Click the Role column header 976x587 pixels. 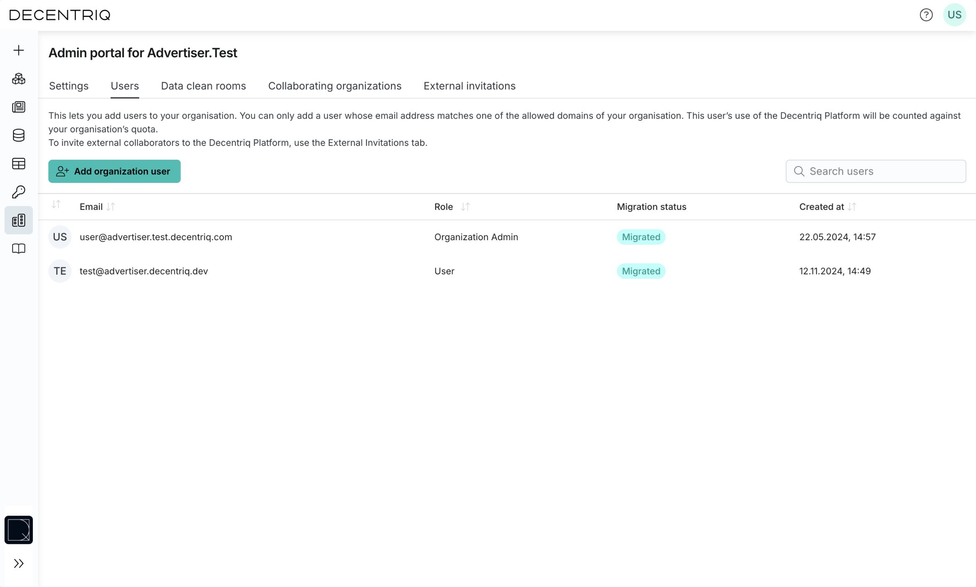point(444,207)
